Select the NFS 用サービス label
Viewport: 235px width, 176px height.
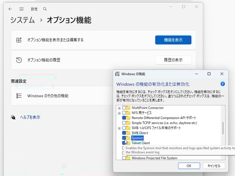(142, 113)
